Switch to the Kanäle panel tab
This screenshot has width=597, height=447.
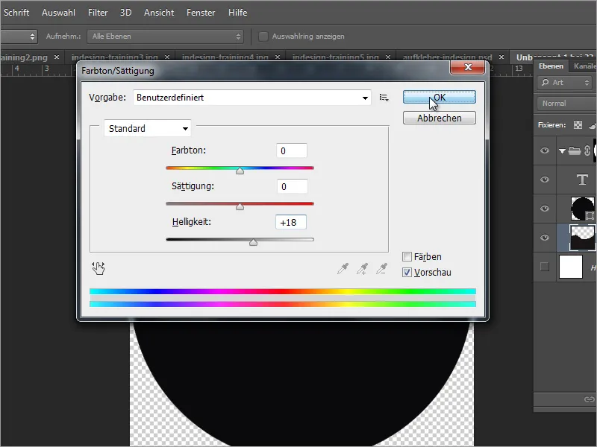584,66
